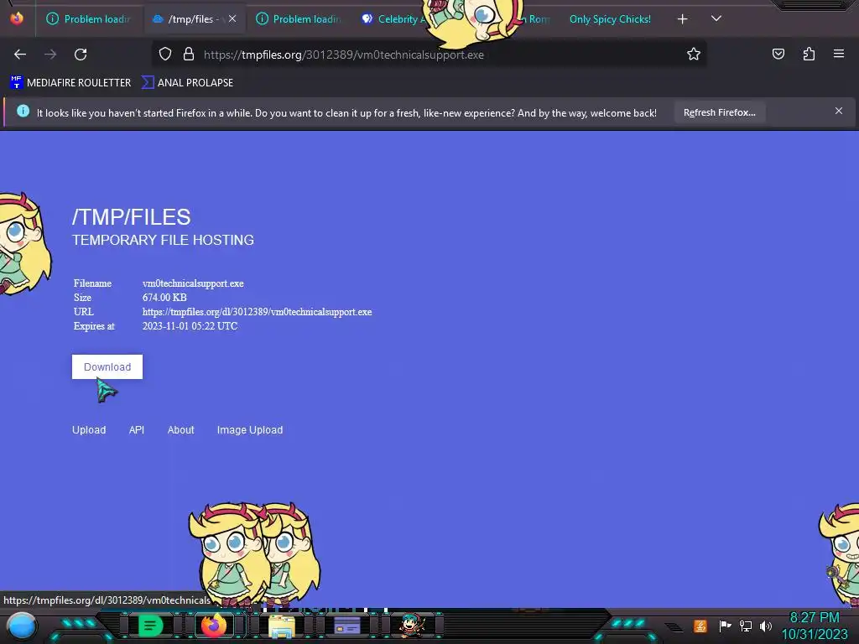The width and height of the screenshot is (859, 644).
Task: Open the volume speaker tray icon
Action: click(765, 626)
